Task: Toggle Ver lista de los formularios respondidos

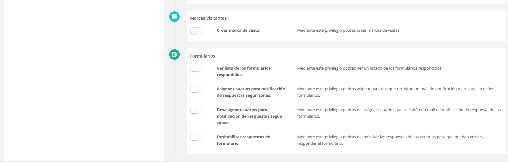Action: pos(197,68)
